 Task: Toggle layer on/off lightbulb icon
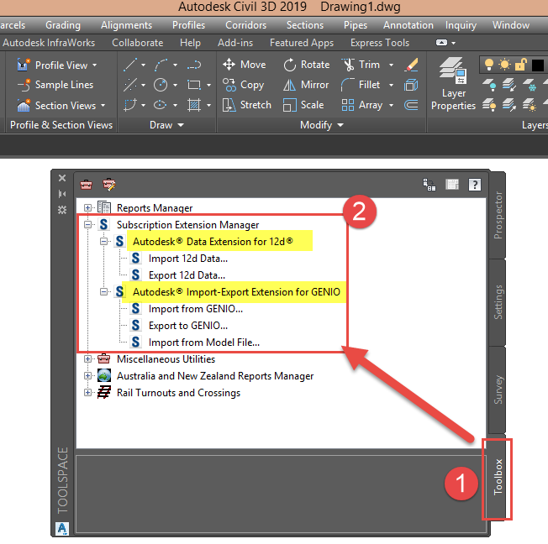[x=489, y=65]
